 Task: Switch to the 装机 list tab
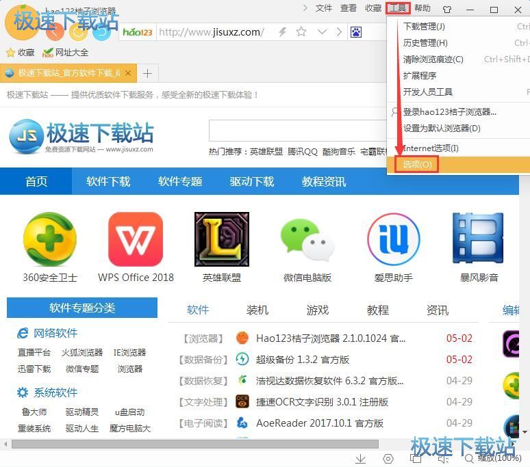pos(257,310)
